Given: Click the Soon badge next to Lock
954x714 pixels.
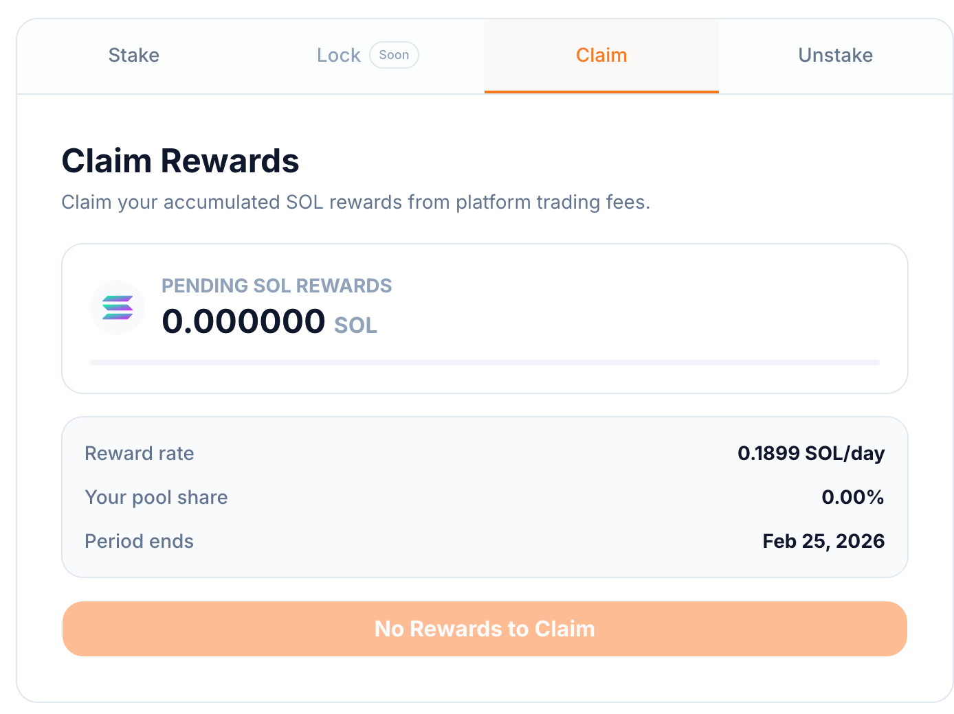Looking at the screenshot, I should [394, 54].
